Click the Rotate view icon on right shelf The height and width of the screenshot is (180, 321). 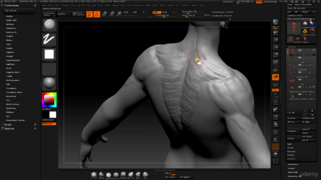275,124
